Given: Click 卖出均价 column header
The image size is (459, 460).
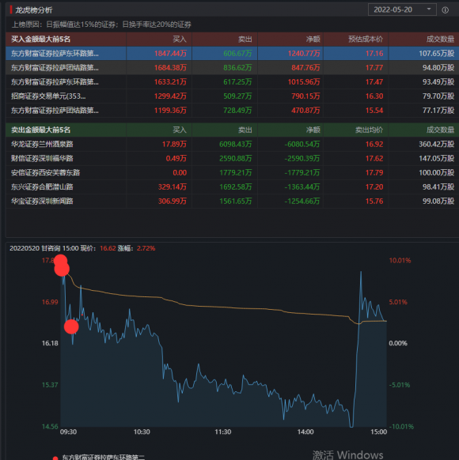Looking at the screenshot, I should click(x=369, y=130).
